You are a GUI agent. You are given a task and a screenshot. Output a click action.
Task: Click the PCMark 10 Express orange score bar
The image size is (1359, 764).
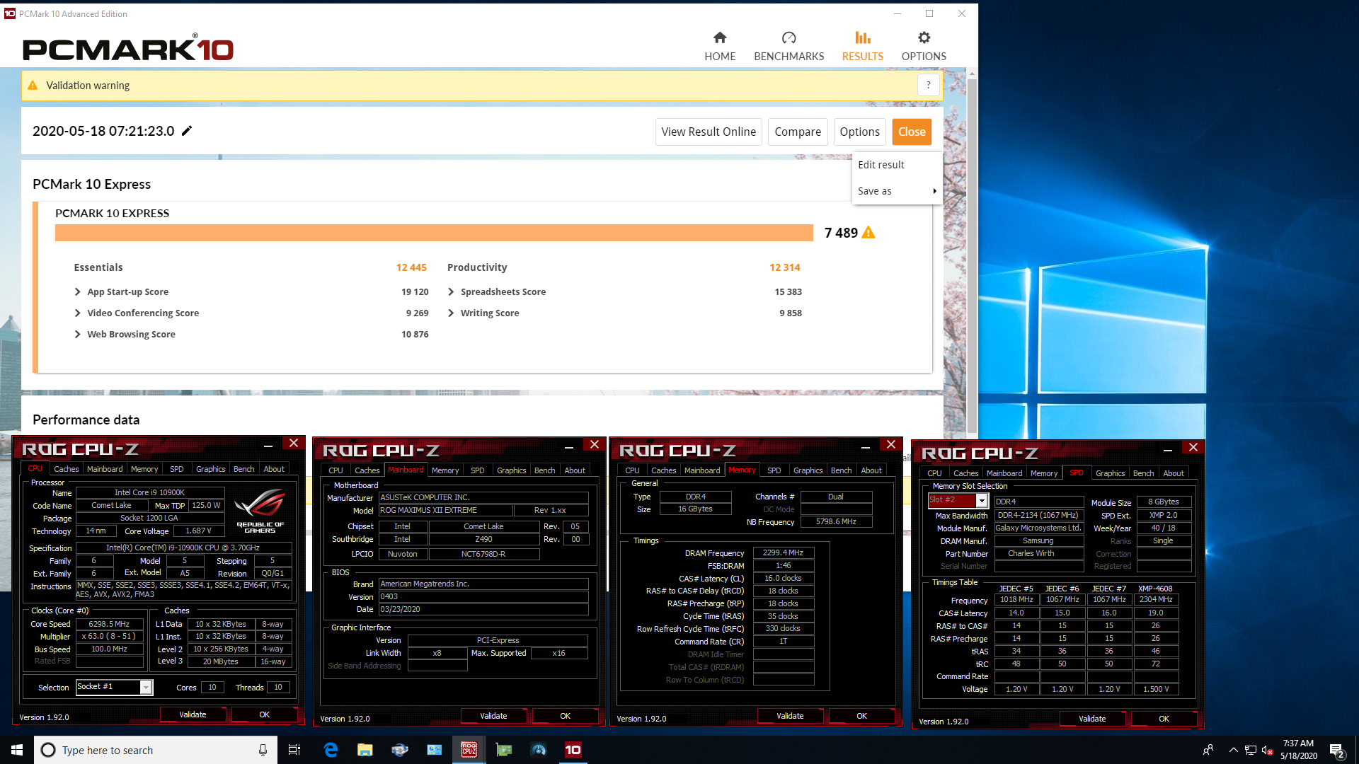(x=434, y=233)
